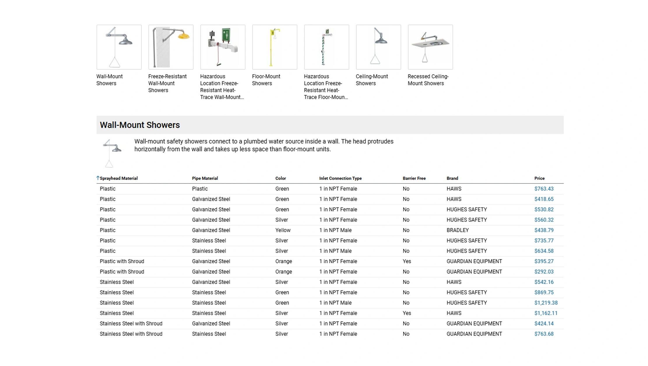Click '1 in NPT Male' in BRADLEY row
648x366 pixels.
click(336, 230)
